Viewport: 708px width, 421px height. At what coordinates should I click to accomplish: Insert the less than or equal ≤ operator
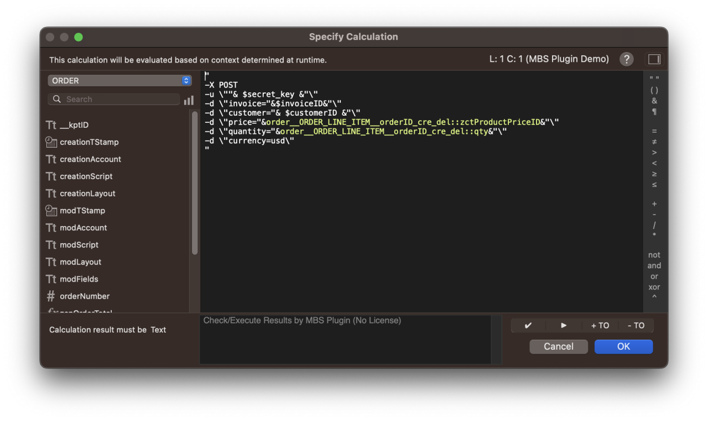click(654, 185)
